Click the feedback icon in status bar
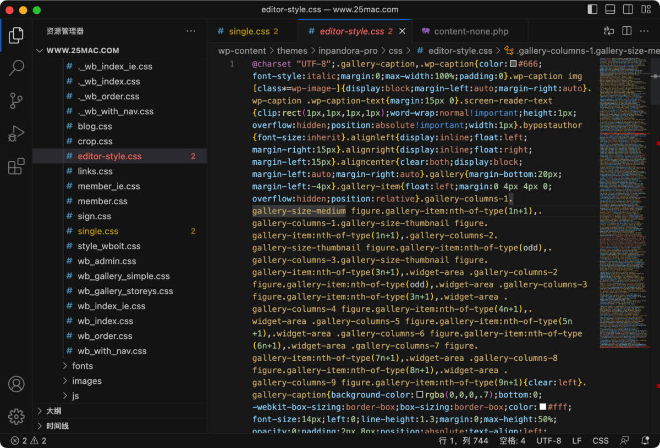Screen dimensions: 660x448 coord(624,440)
